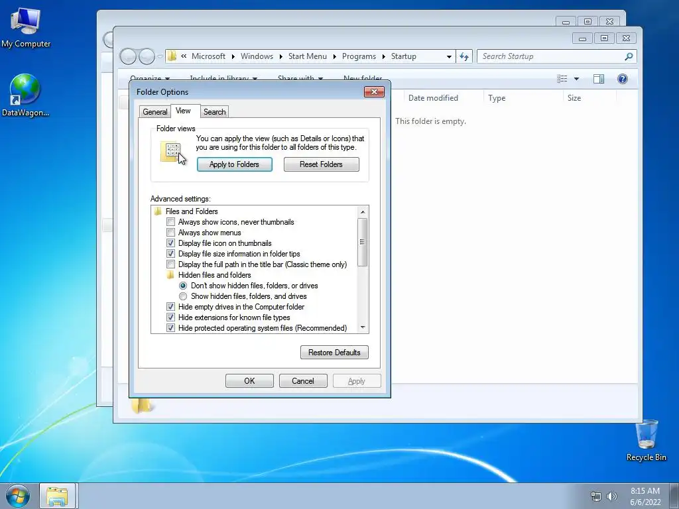Screen dimensions: 679x509
Task: Enable Always show menus checkbox
Action: tap(170, 233)
